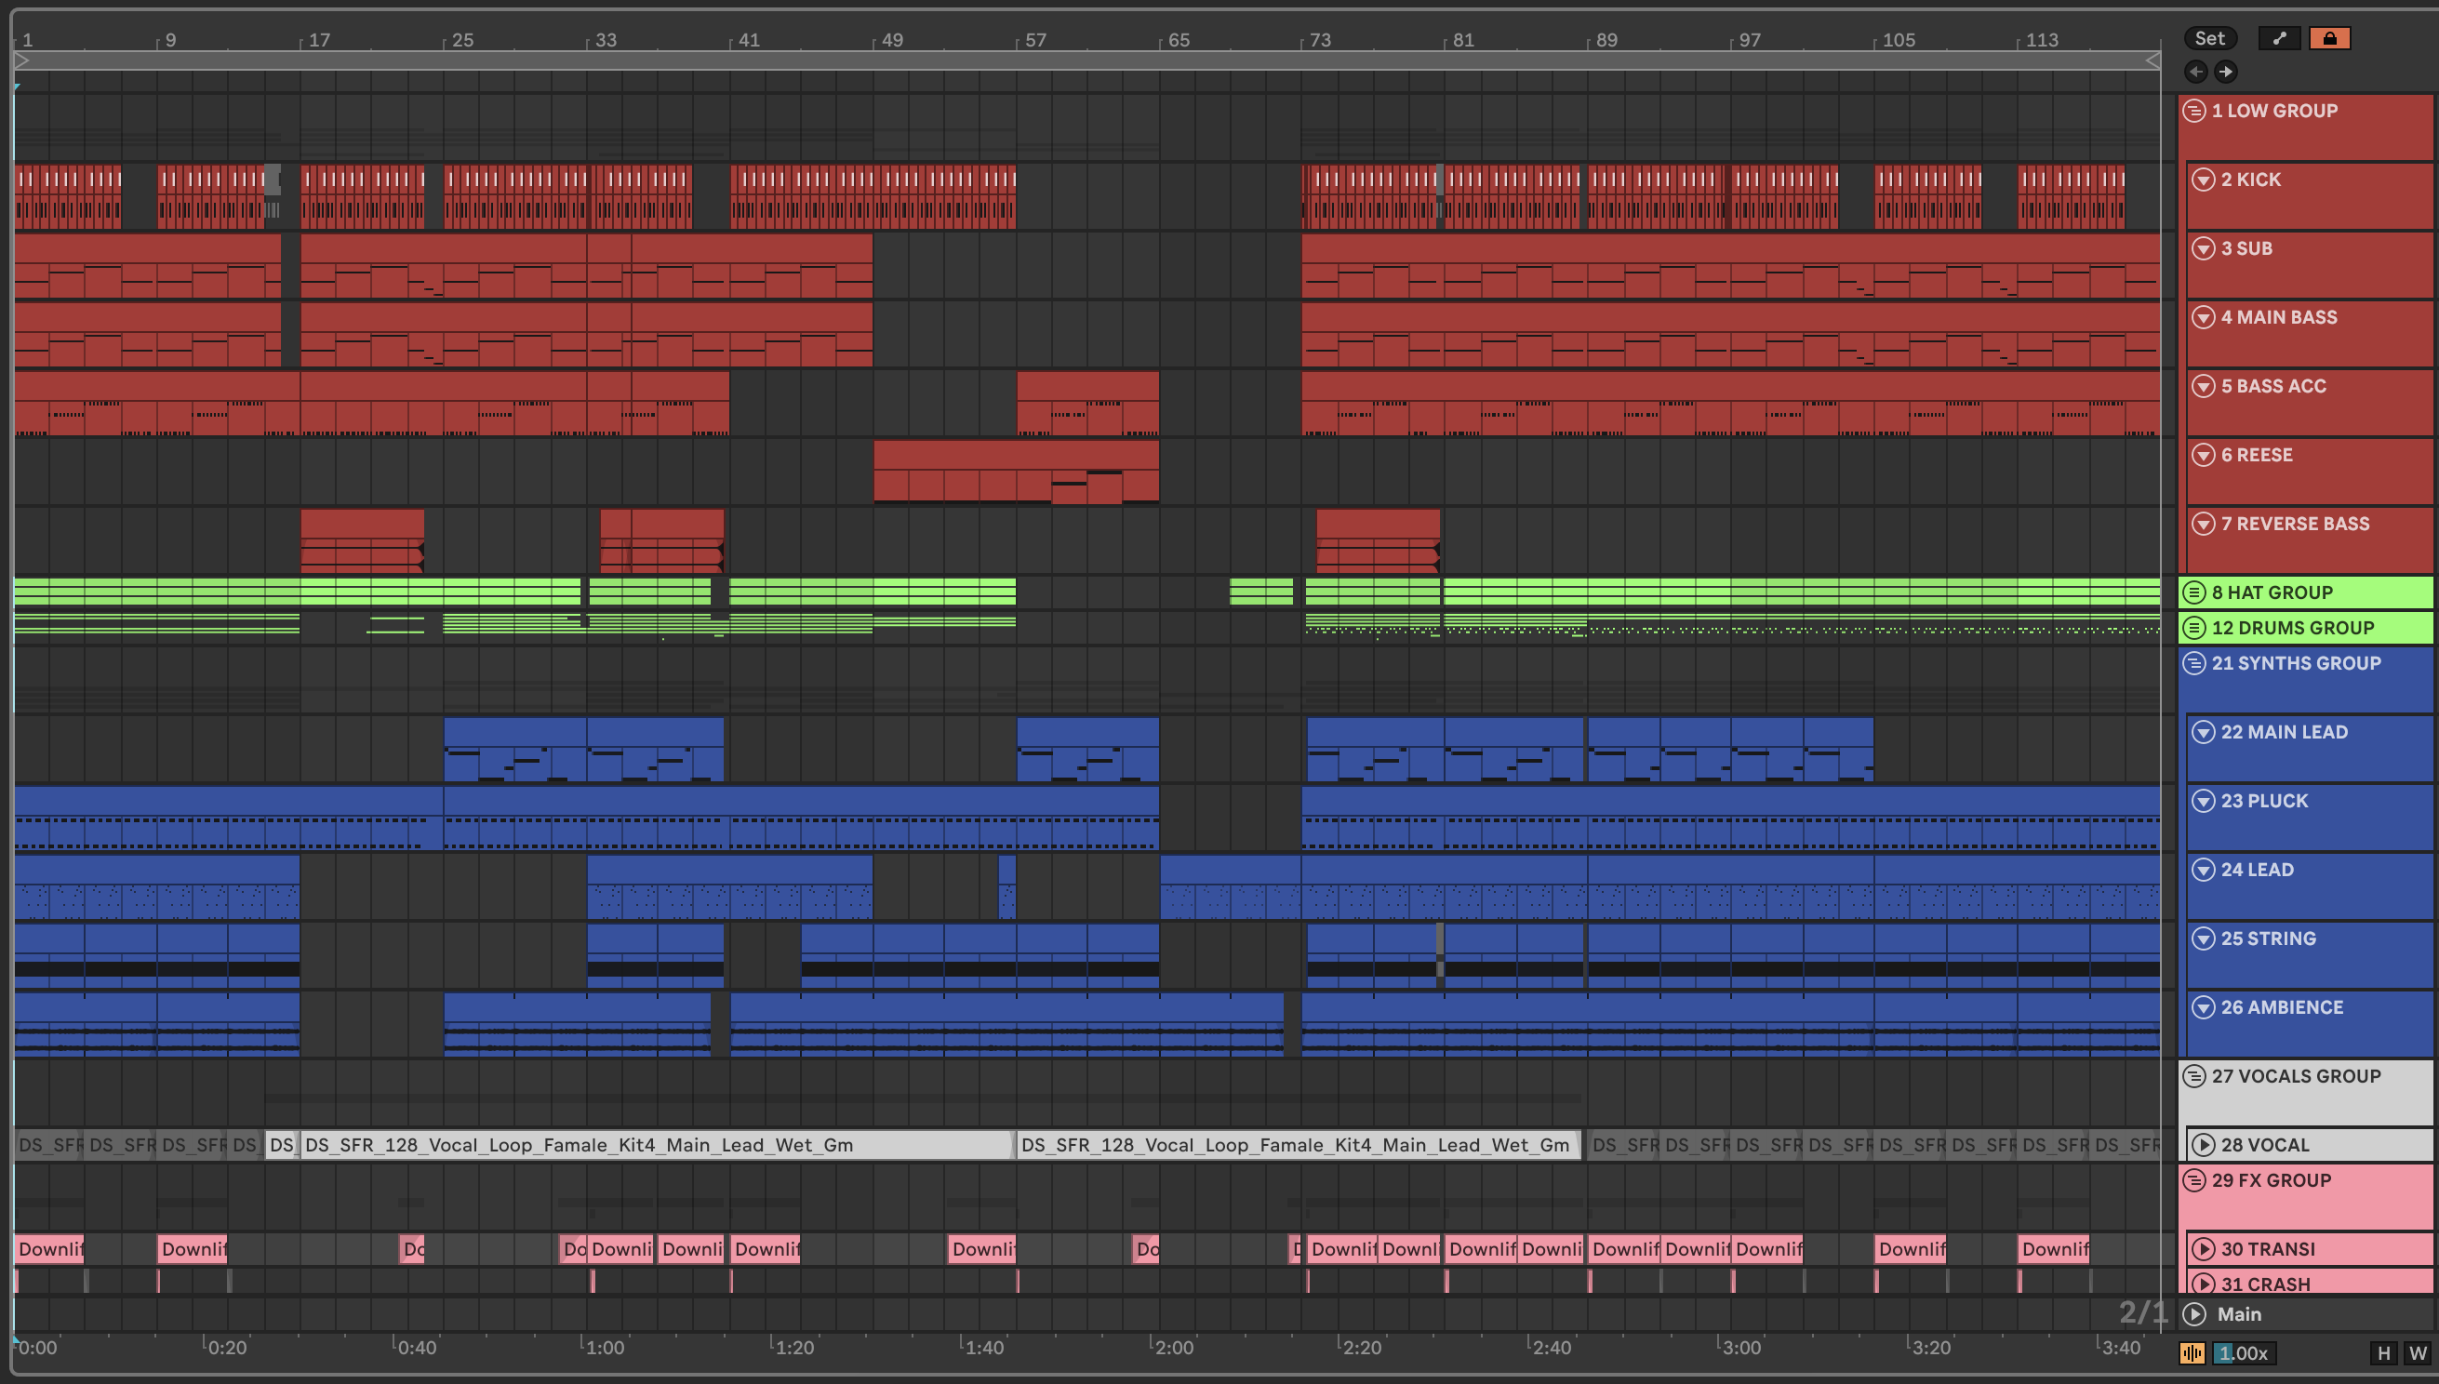Click the 1.00x zoom factor field
The height and width of the screenshot is (1384, 2439).
coord(2244,1352)
